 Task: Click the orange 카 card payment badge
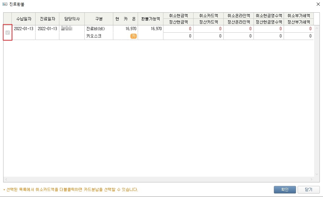pyautogui.click(x=133, y=36)
